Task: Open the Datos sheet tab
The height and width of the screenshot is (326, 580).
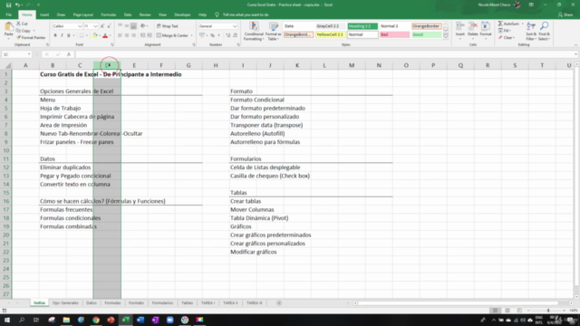Action: click(x=91, y=302)
